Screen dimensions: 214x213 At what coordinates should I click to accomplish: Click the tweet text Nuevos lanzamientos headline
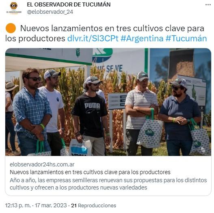click(112, 28)
